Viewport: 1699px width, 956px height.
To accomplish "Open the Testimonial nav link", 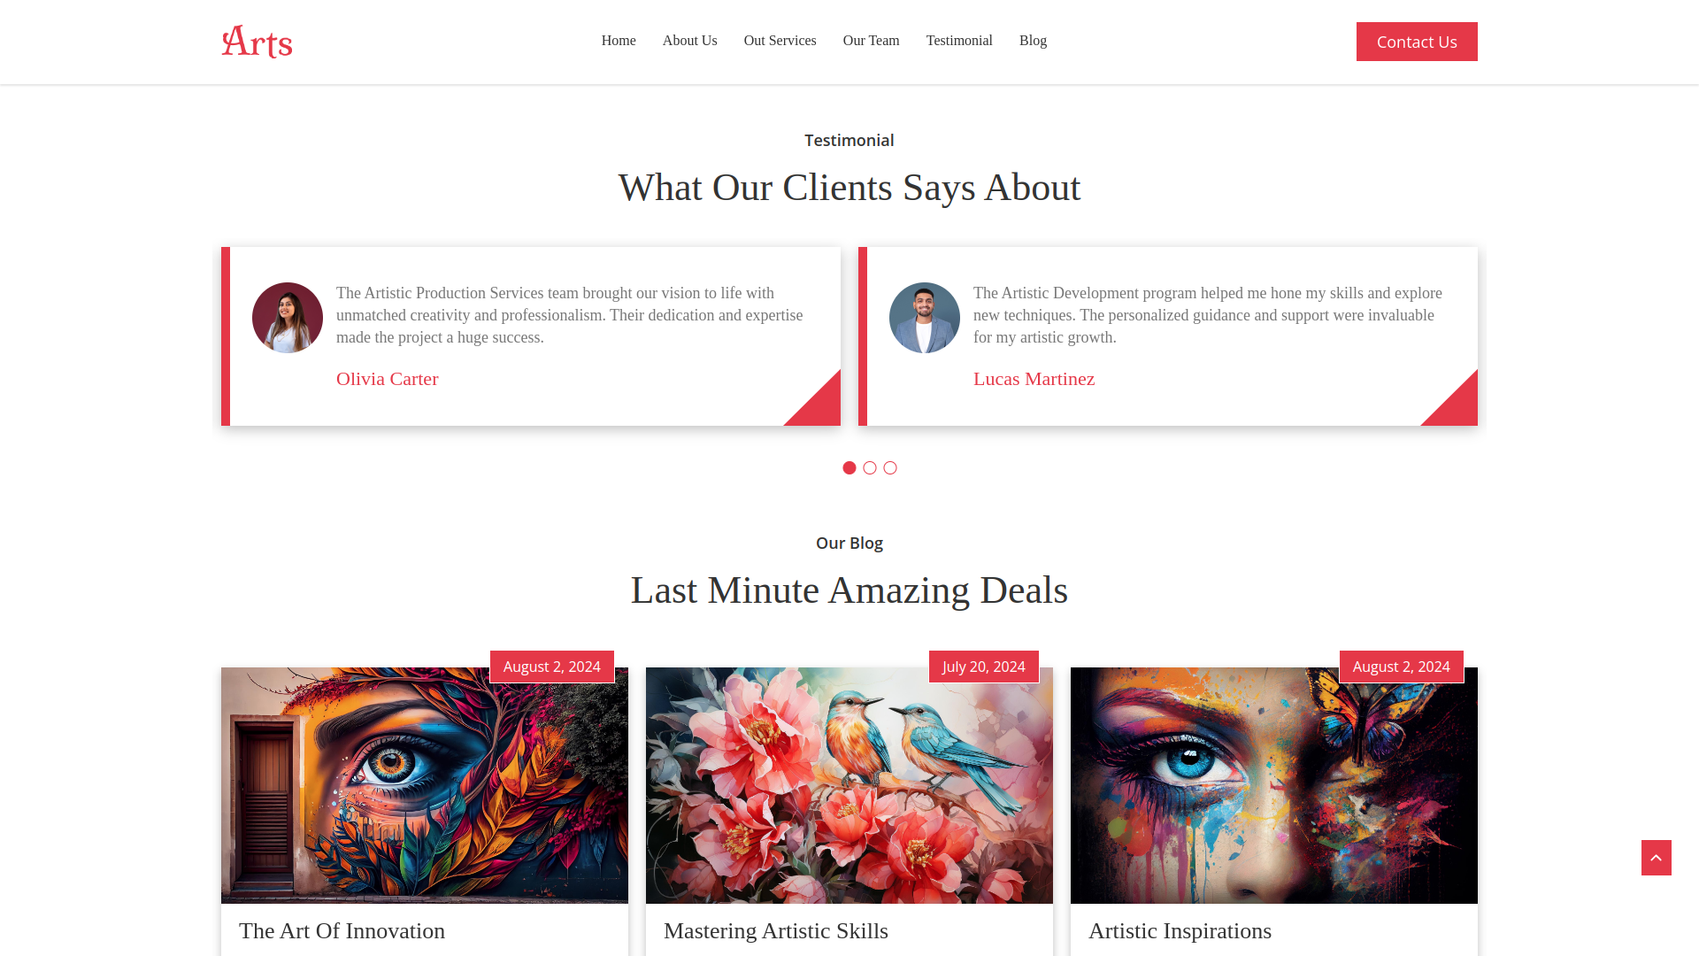I will [959, 41].
